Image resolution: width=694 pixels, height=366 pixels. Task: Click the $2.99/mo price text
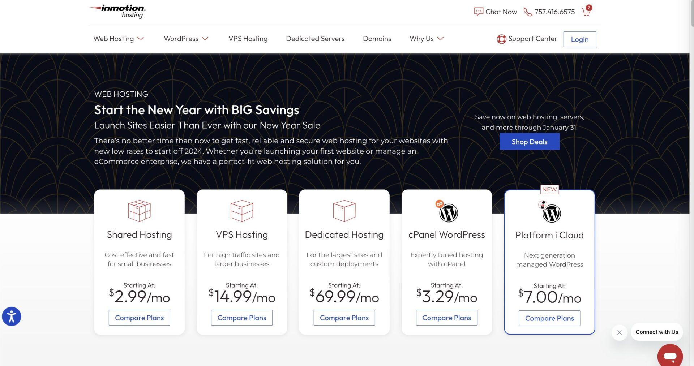coord(139,296)
